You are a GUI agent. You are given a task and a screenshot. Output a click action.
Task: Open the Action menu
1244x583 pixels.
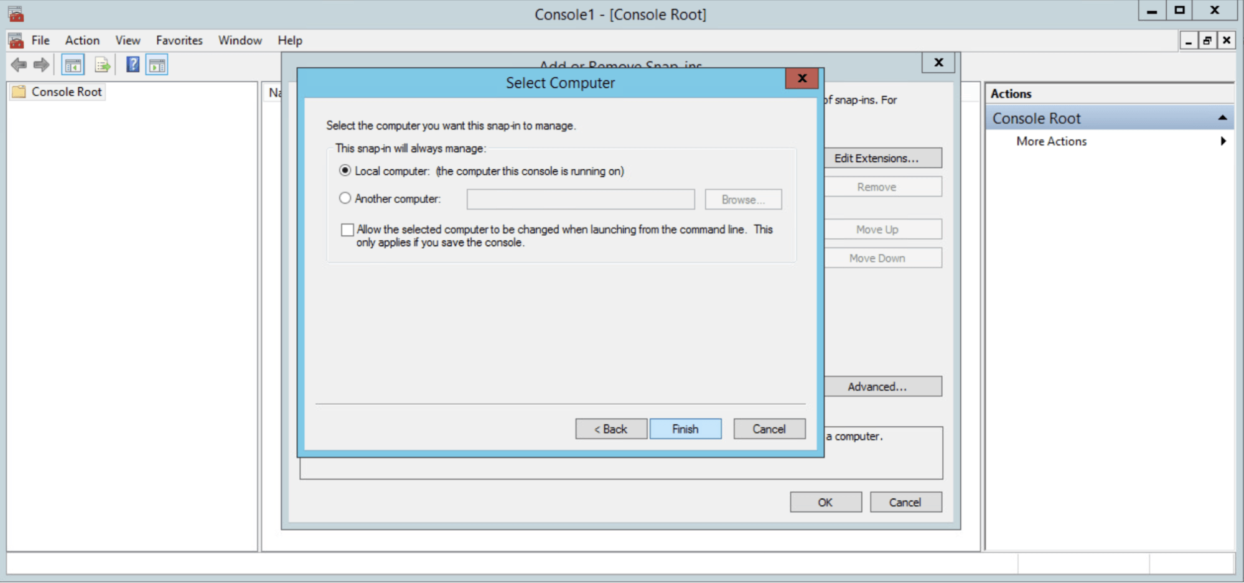(82, 40)
